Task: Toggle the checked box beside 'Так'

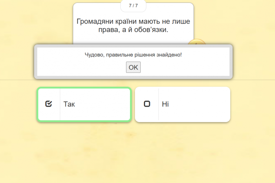Action: 49,104
